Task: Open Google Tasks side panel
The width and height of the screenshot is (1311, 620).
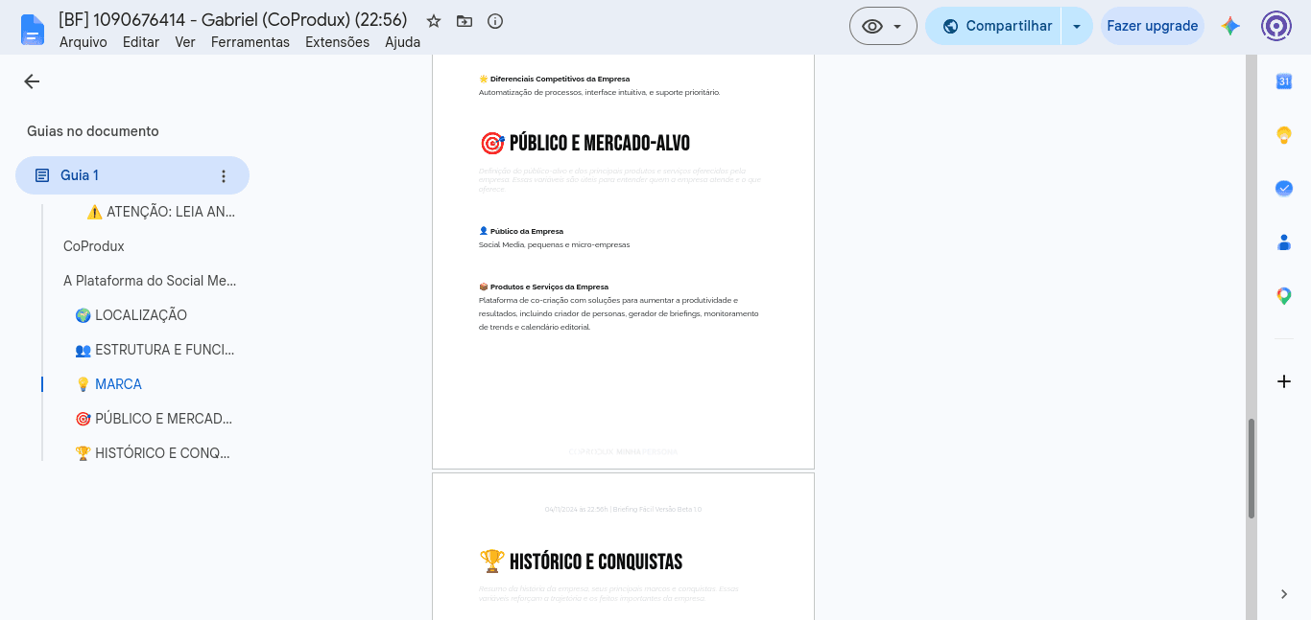Action: [1284, 189]
